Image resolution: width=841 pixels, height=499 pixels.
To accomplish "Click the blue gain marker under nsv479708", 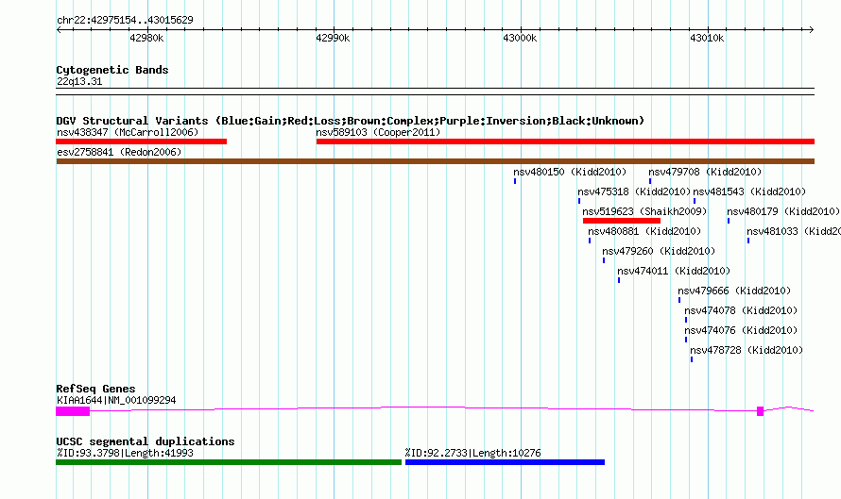I will point(650,181).
